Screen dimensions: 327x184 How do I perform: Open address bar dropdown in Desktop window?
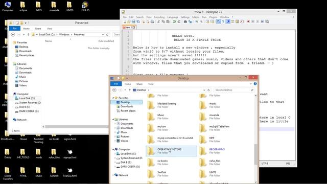pos(204,90)
